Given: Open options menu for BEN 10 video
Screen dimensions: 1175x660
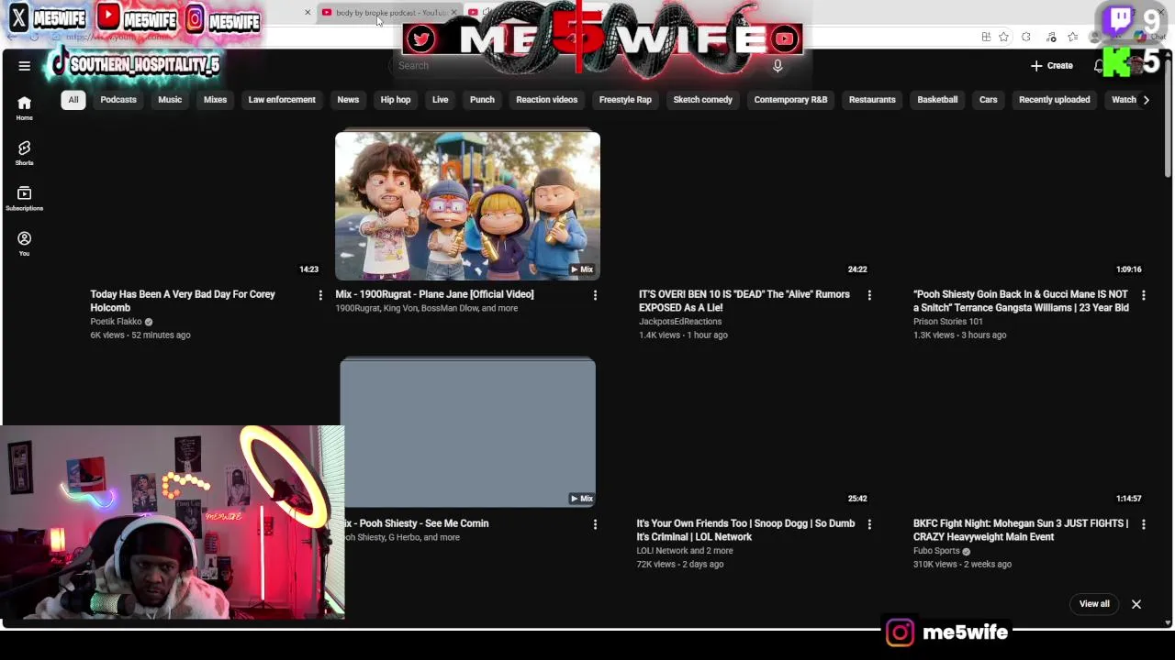Looking at the screenshot, I should pos(869,295).
